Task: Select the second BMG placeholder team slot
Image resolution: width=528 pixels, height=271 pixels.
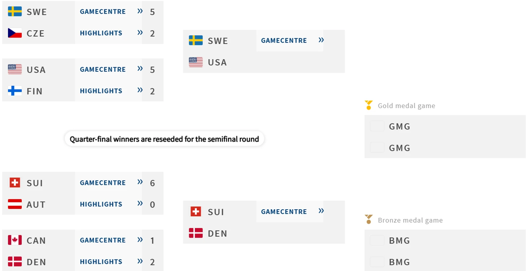Action: point(445,262)
